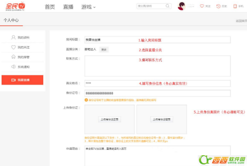
Task: Click 上传身份证正面 upload button
Action: tap(110, 120)
